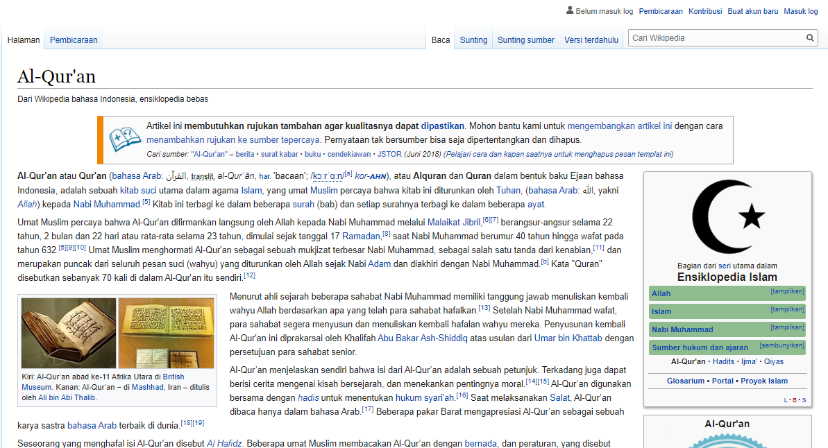Image resolution: width=828 pixels, height=448 pixels.
Task: Open the Abu Bakar Ash-Shiddiq link
Action: pyautogui.click(x=423, y=338)
